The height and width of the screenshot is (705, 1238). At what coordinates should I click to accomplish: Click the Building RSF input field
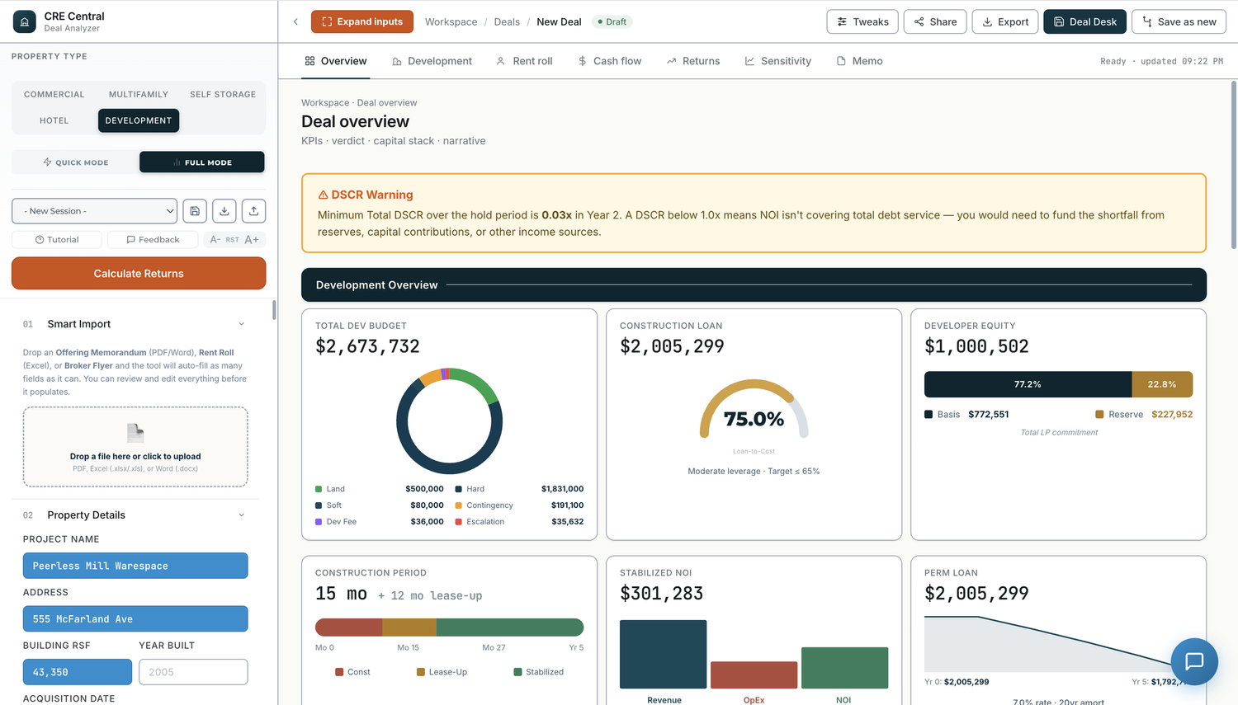78,672
